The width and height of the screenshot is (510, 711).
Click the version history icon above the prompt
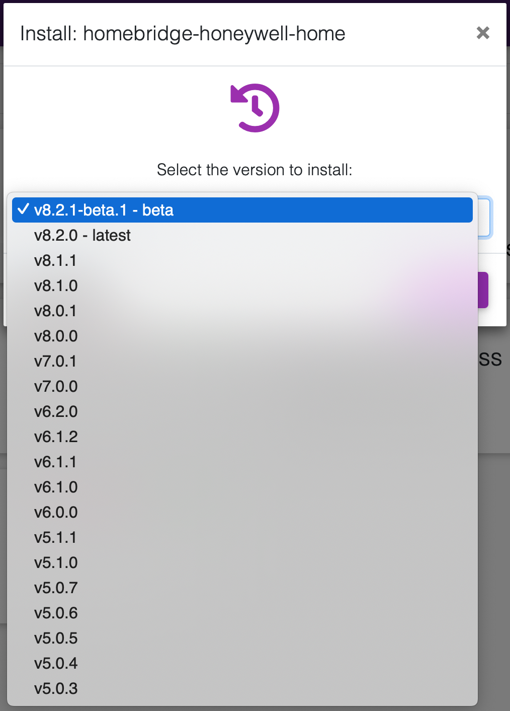click(254, 107)
